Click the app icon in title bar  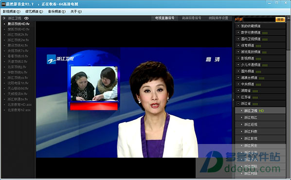tap(3, 4)
